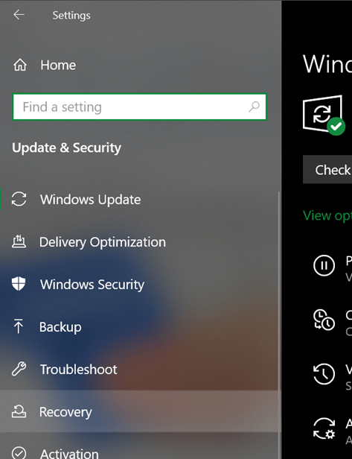Viewport: 352px width, 459px height.
Task: Click the Recovery icon
Action: [x=19, y=411]
